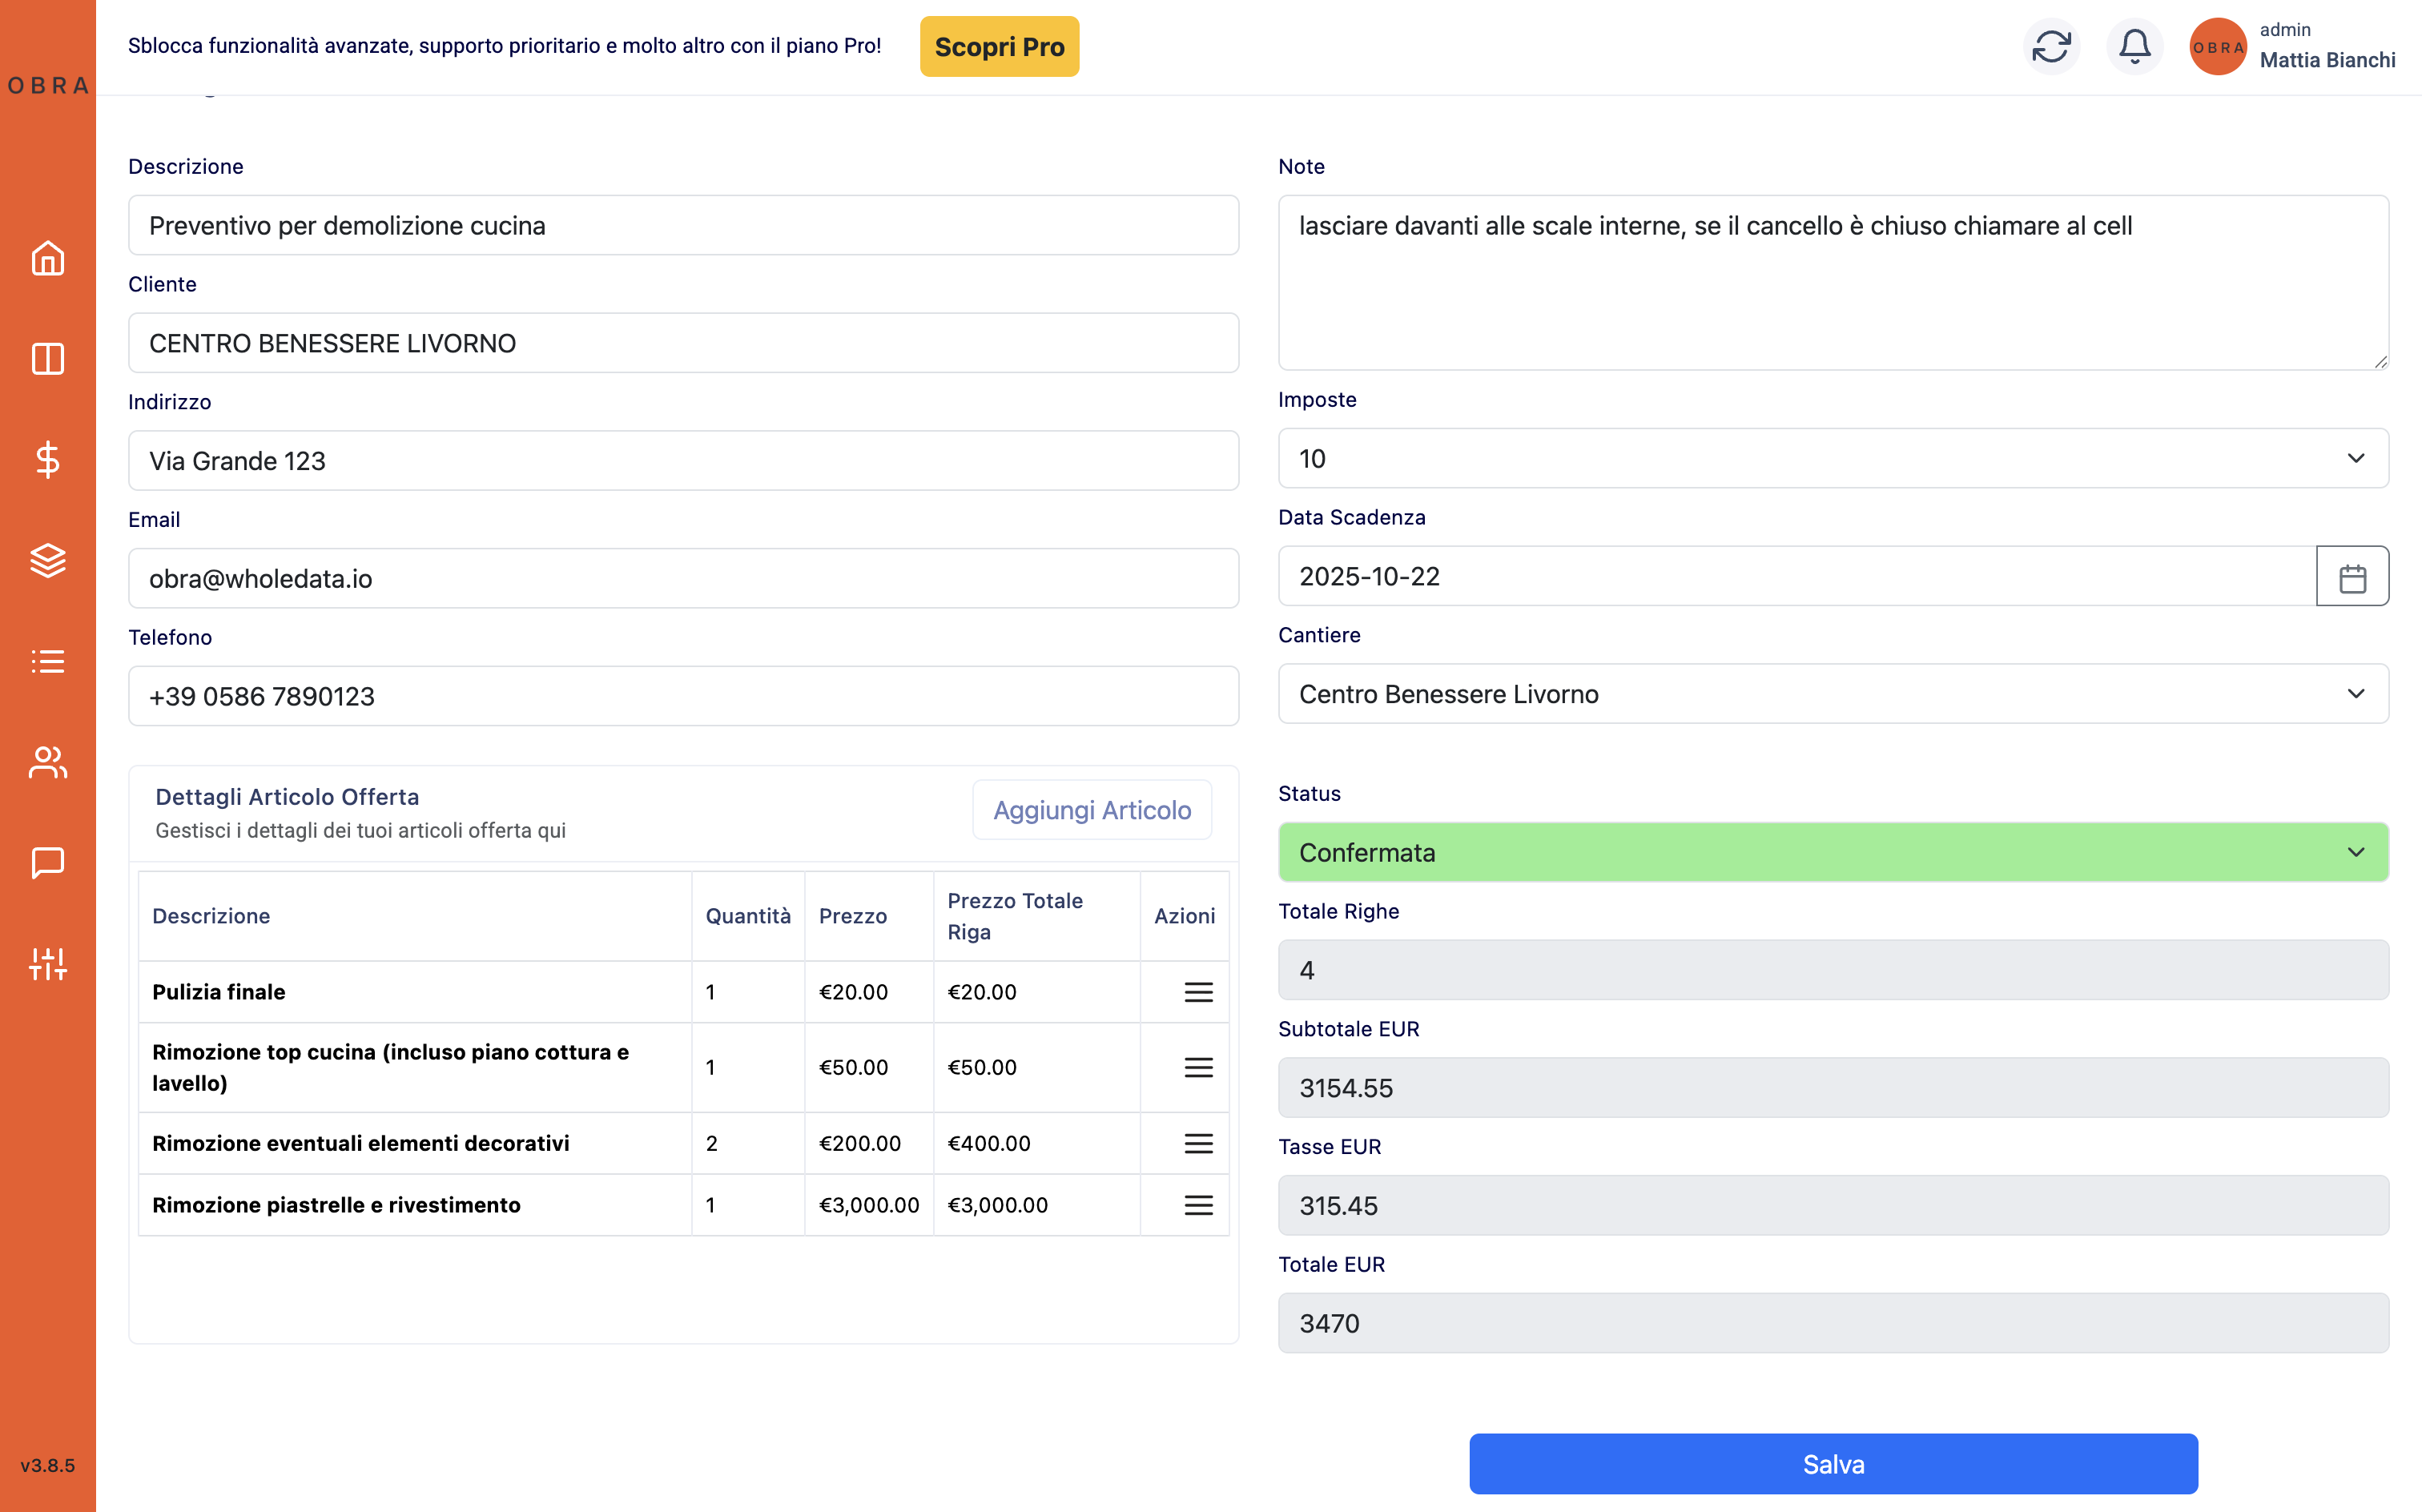Image resolution: width=2422 pixels, height=1512 pixels.
Task: Click into the Email input field
Action: [683, 578]
